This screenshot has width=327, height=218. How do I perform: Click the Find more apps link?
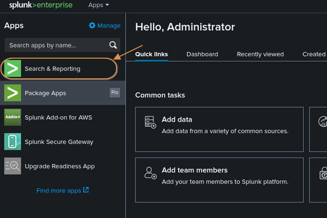[x=59, y=190]
